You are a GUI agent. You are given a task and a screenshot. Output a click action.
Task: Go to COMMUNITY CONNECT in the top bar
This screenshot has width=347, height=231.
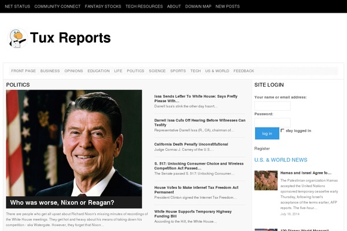click(57, 6)
